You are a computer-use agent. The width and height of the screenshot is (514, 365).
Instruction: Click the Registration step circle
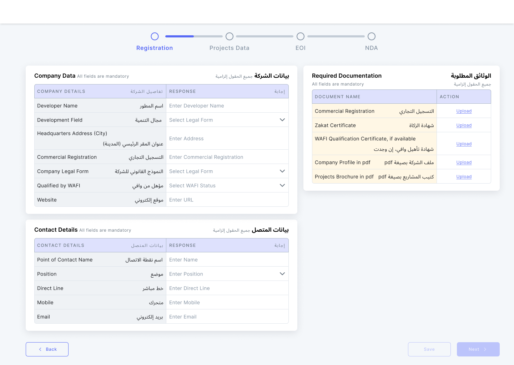(x=155, y=36)
